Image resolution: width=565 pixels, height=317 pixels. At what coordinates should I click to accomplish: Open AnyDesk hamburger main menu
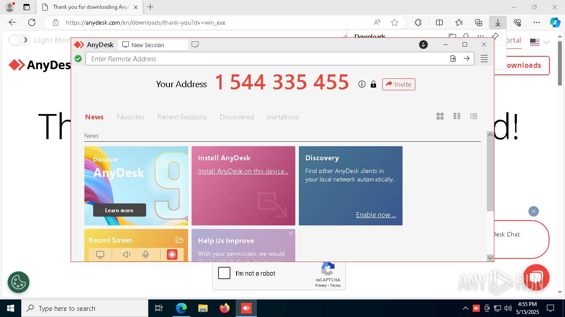pos(484,59)
